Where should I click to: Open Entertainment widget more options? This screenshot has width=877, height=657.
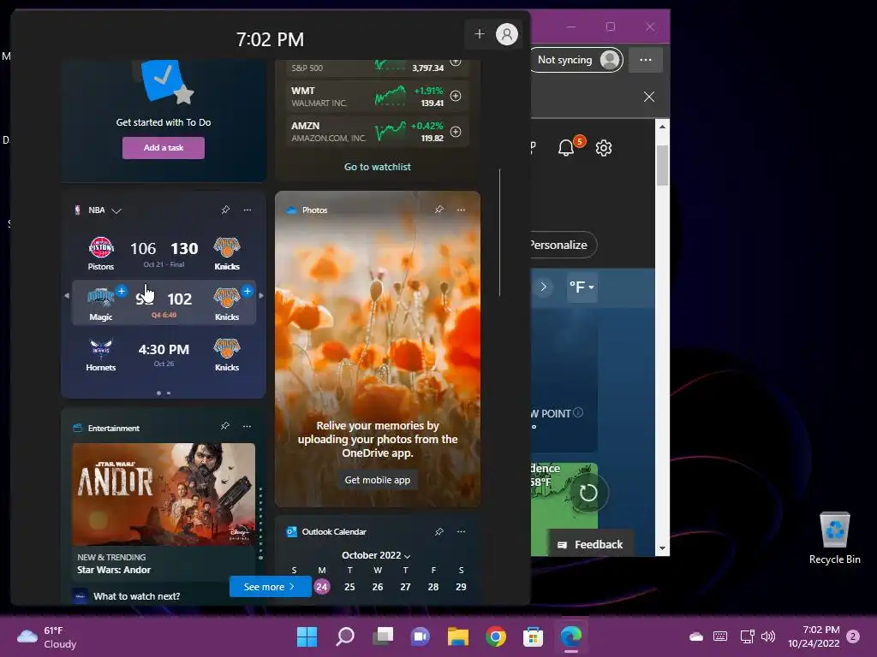pos(247,426)
